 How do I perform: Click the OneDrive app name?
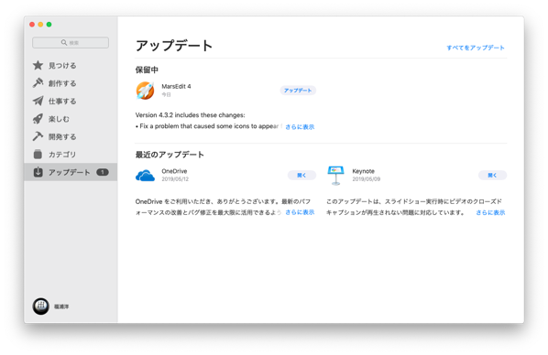[x=174, y=171]
